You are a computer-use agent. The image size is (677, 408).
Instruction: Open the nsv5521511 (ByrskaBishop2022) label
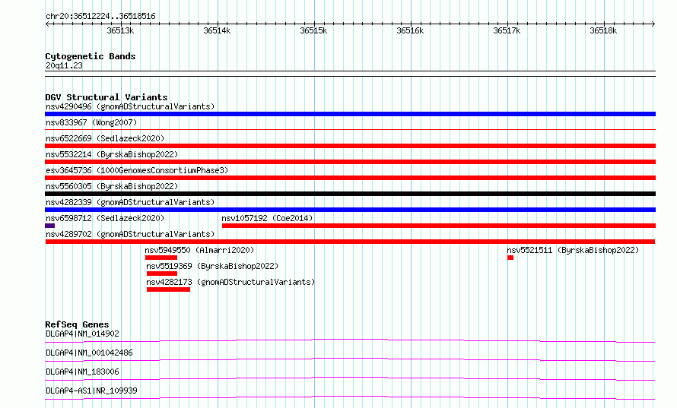(573, 250)
